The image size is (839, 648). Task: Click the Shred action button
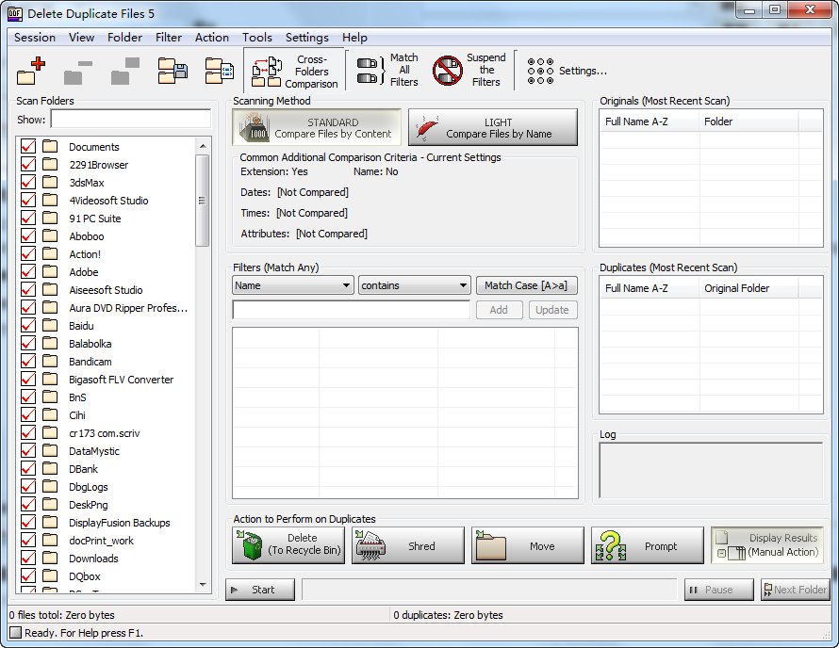[407, 544]
